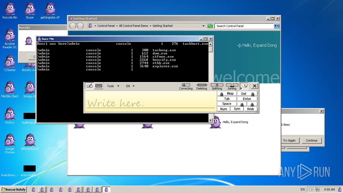343x193 pixels.
Task: Open Firefox desktop icon
Action: pyautogui.click(x=10, y=116)
